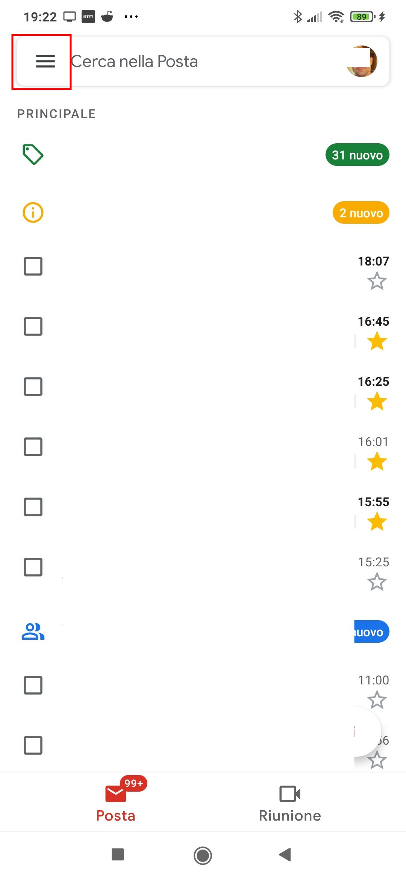Open the hamburger navigation menu

pyautogui.click(x=45, y=61)
